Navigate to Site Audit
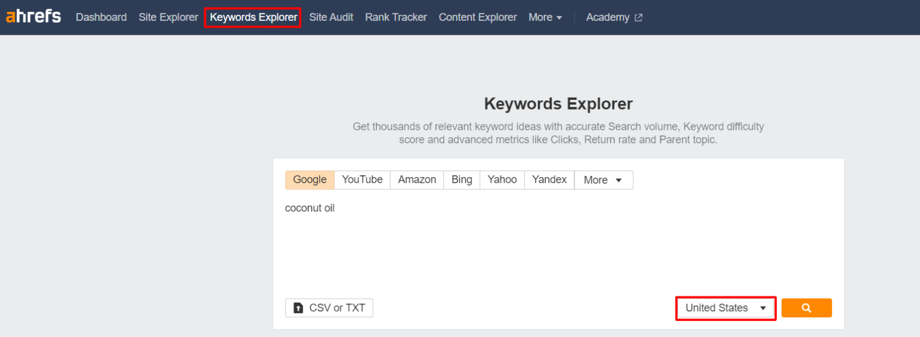This screenshot has width=920, height=337. click(x=331, y=17)
